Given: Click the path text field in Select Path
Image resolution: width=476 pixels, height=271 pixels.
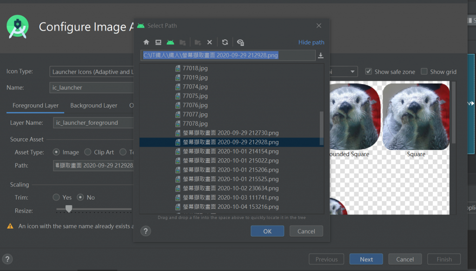Looking at the screenshot, I should tap(228, 56).
